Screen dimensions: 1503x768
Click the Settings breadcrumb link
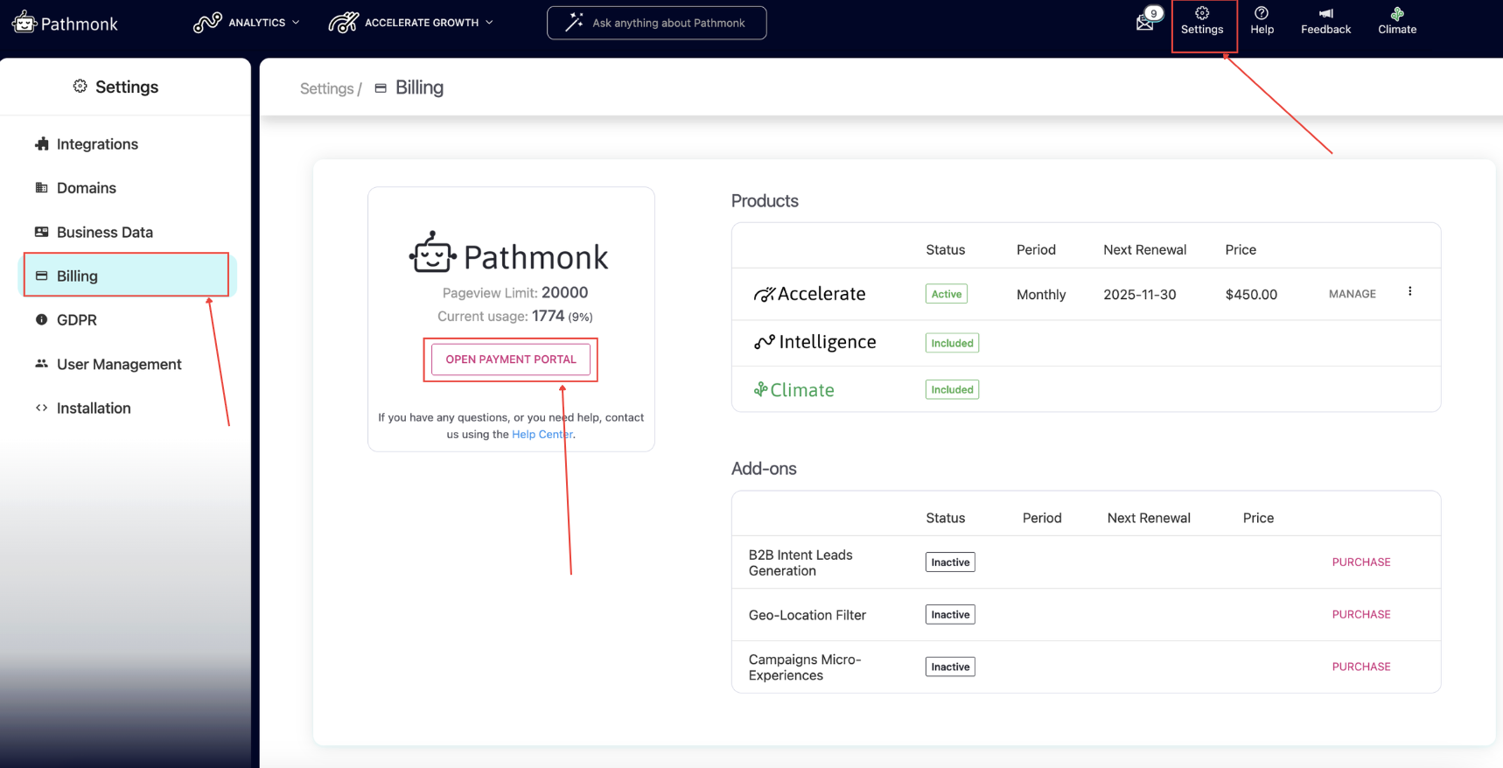point(326,88)
